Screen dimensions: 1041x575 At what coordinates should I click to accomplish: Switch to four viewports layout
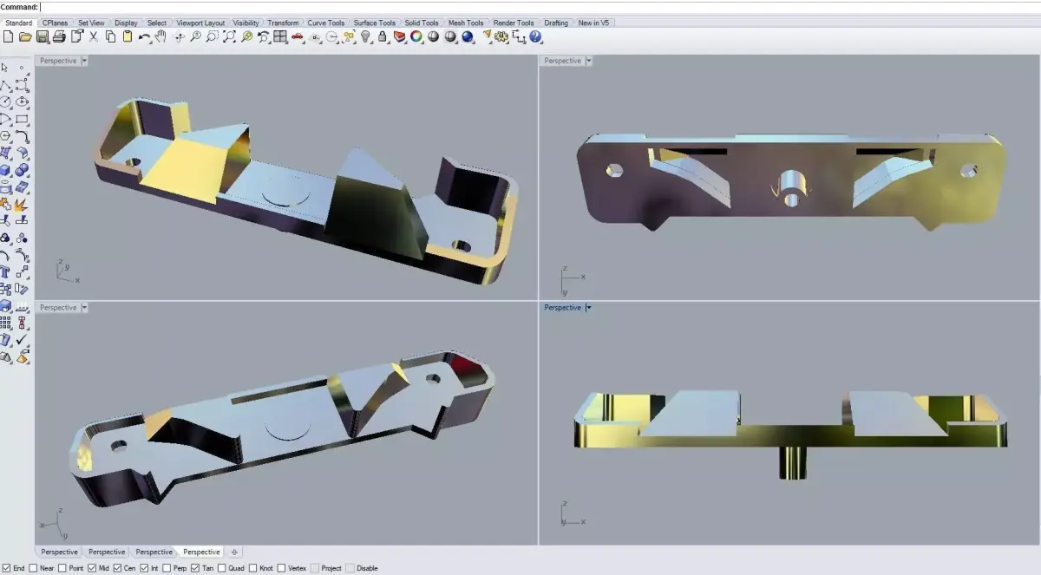[x=279, y=36]
